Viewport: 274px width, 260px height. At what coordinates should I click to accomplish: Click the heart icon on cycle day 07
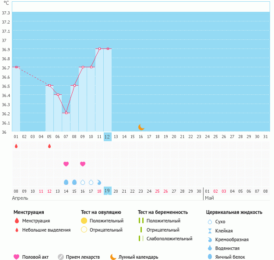pos(66,164)
